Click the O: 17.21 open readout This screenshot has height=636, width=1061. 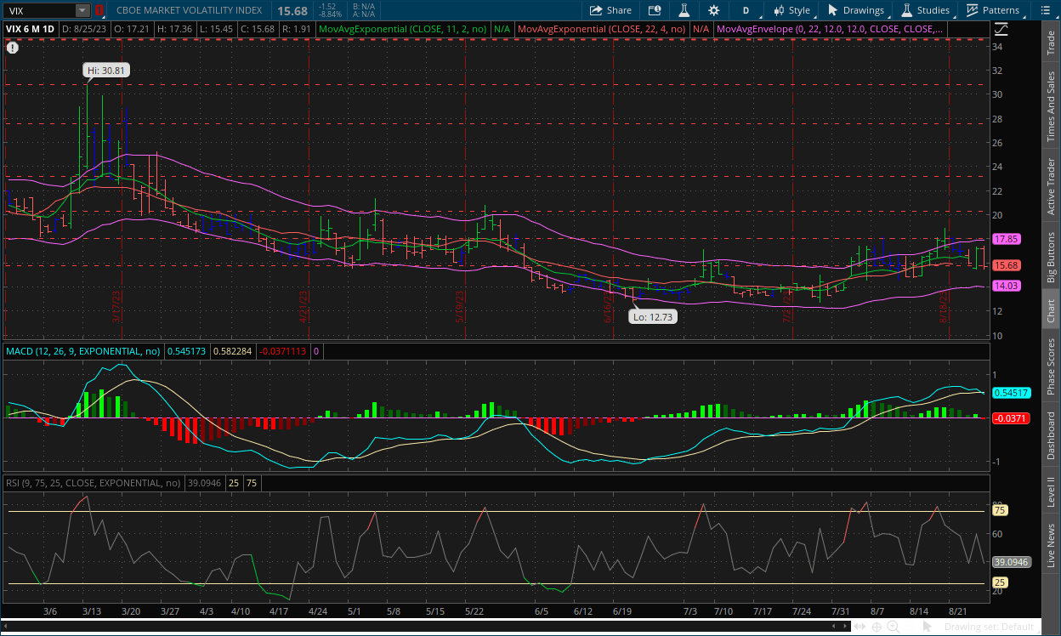133,28
